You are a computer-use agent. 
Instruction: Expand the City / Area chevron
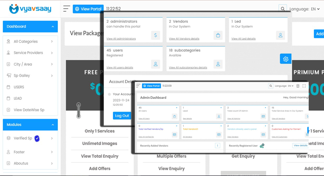[52, 64]
